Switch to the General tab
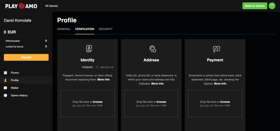 tap(64, 29)
